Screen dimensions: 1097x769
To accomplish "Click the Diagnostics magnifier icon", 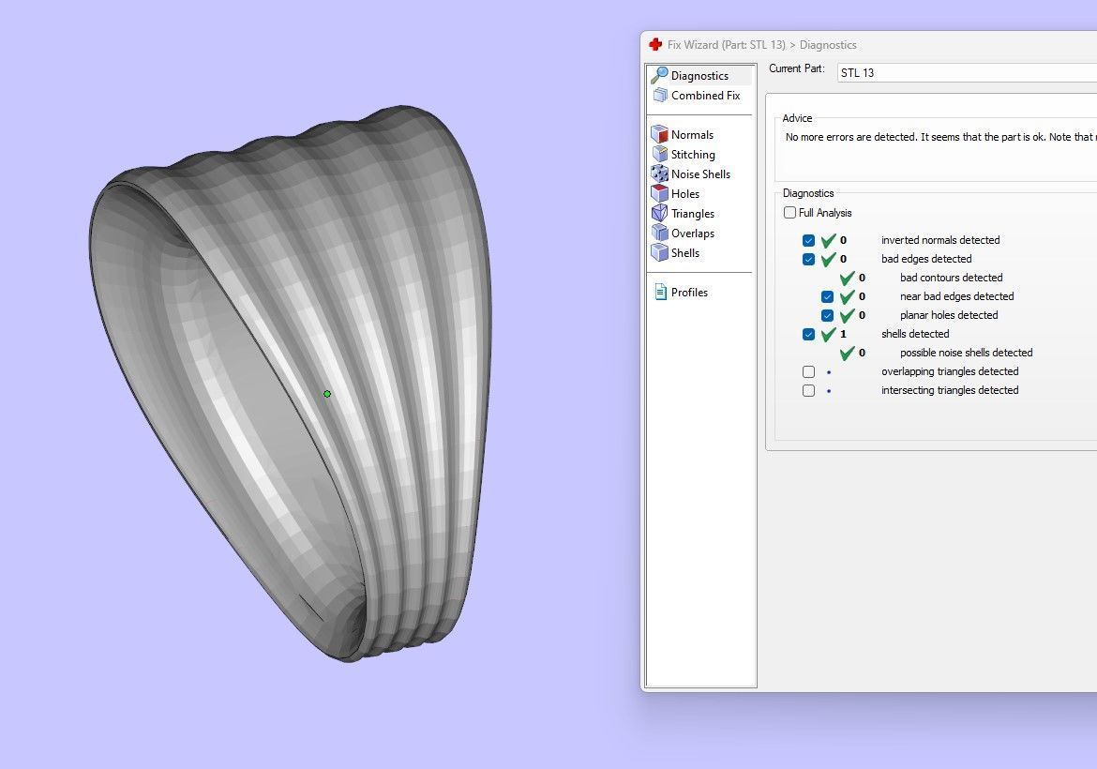I will click(x=659, y=75).
